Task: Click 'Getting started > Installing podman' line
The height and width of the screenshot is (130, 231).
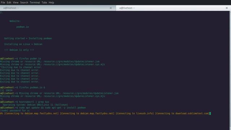Action: [x=28, y=39]
